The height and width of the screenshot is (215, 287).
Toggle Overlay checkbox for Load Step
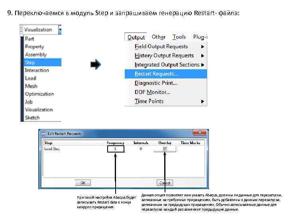(165, 149)
